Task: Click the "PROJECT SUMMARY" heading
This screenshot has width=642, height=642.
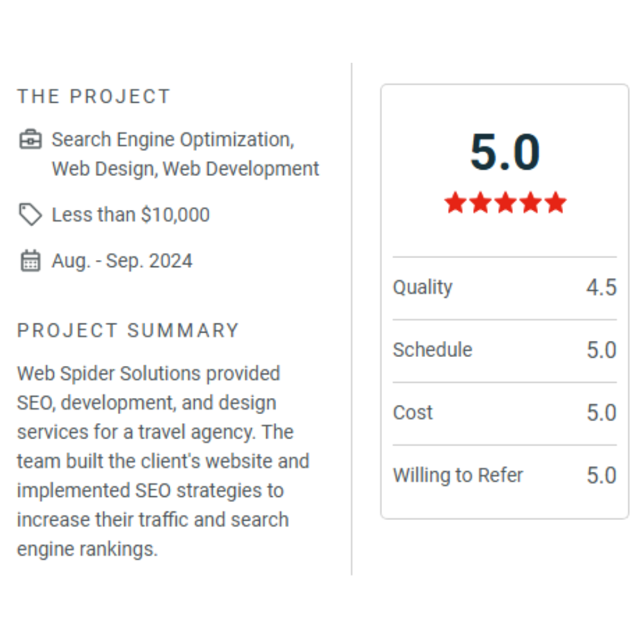Action: pyautogui.click(x=128, y=331)
